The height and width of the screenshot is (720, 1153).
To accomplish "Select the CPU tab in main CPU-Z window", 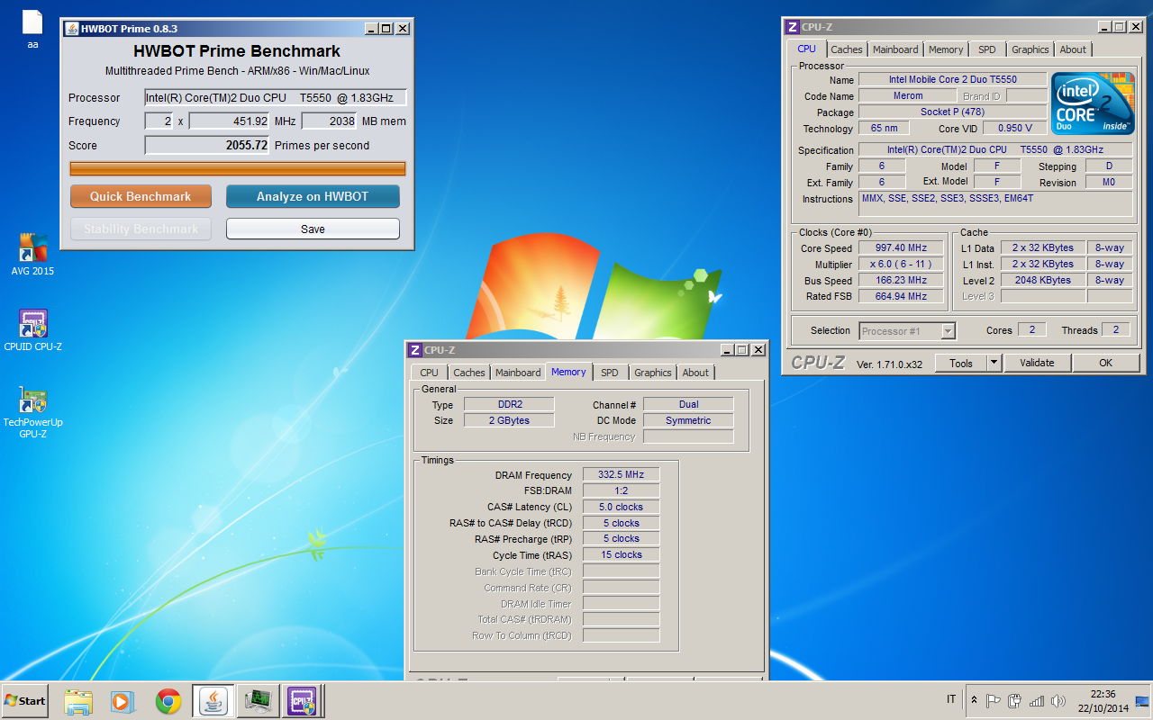I will point(807,49).
